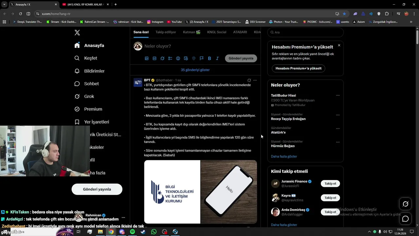Open options for TatilBudur Hissi trend

tap(338, 95)
